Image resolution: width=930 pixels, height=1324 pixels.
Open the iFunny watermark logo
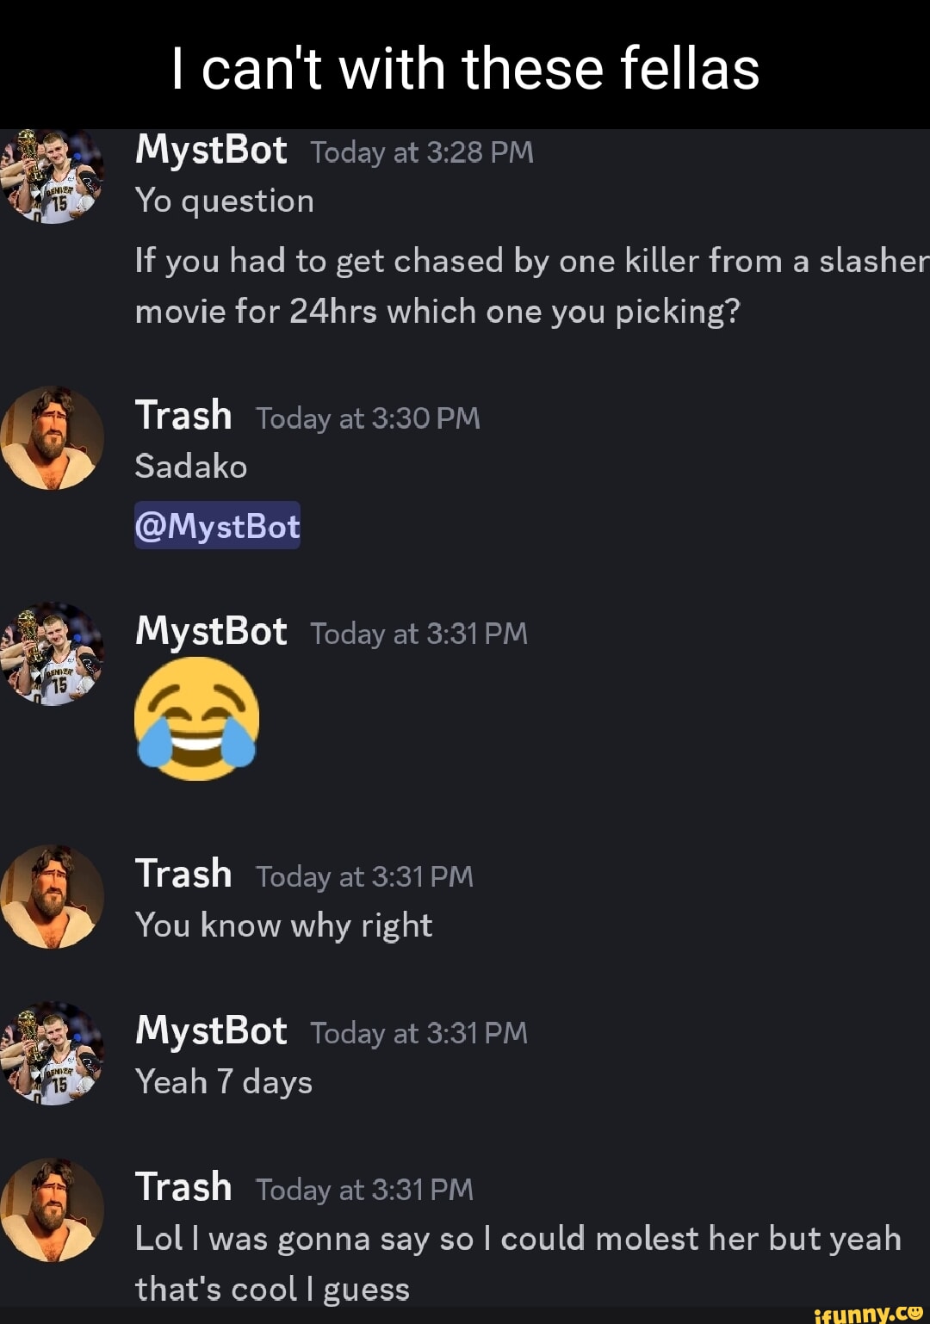coord(867,1313)
